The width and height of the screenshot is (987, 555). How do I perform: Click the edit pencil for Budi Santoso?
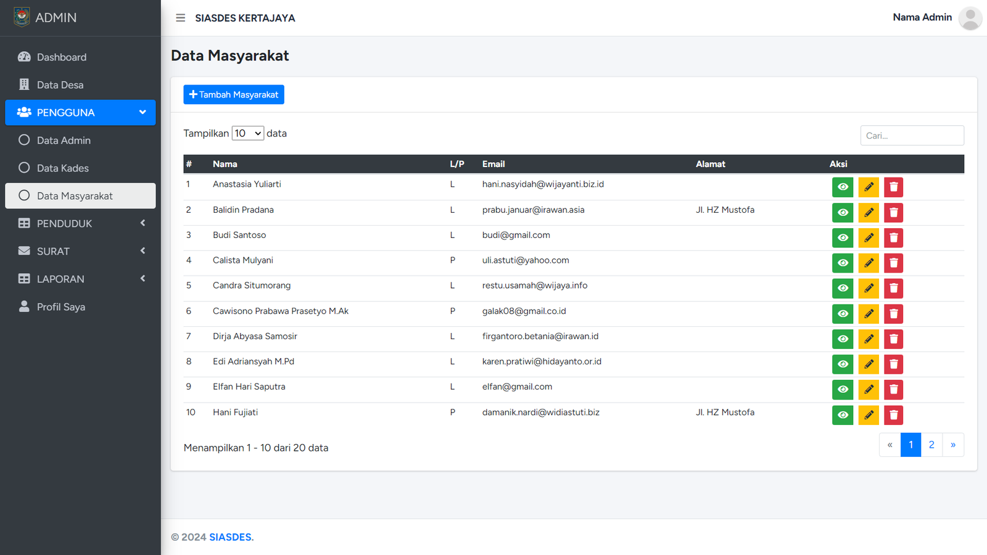tap(869, 238)
